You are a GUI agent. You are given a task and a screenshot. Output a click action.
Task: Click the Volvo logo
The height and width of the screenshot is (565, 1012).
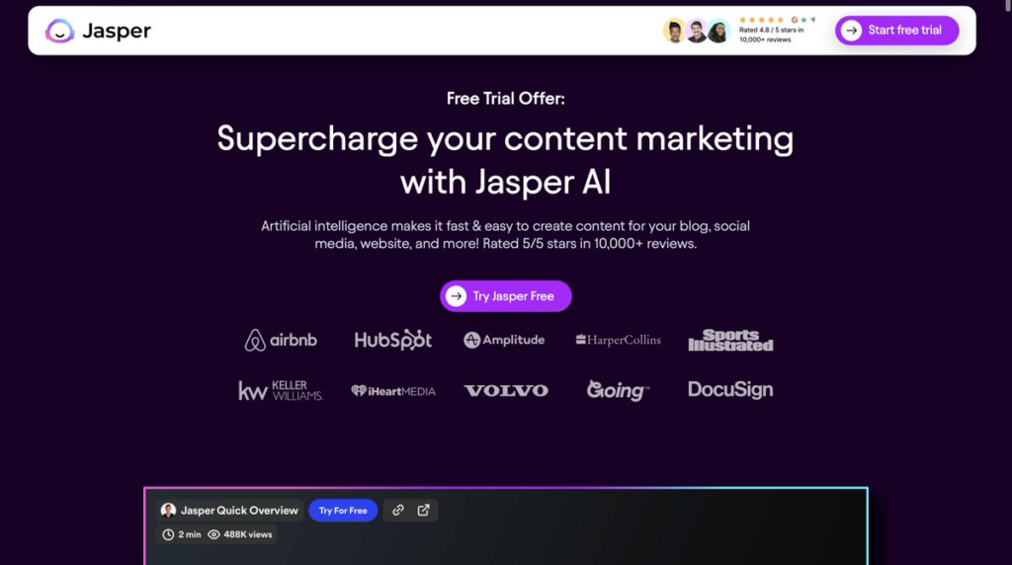pos(506,390)
